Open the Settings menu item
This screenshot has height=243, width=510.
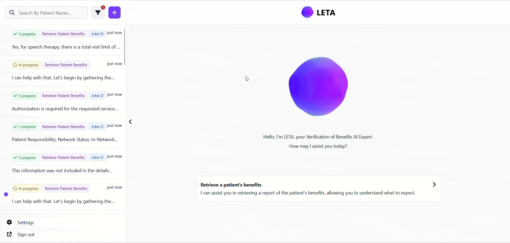(x=26, y=222)
